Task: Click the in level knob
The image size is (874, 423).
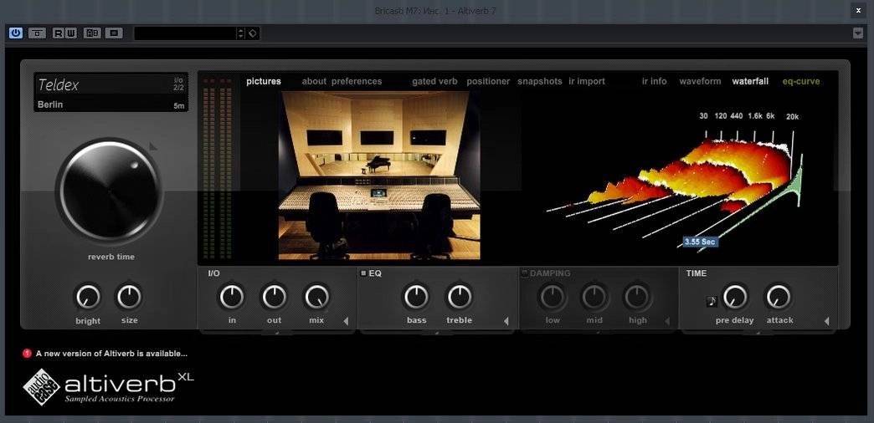Action: pyautogui.click(x=232, y=298)
